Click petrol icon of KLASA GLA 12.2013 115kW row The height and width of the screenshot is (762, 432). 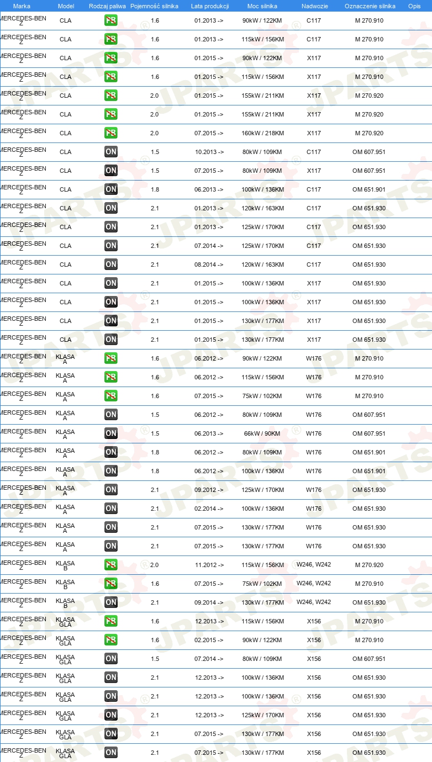111,622
